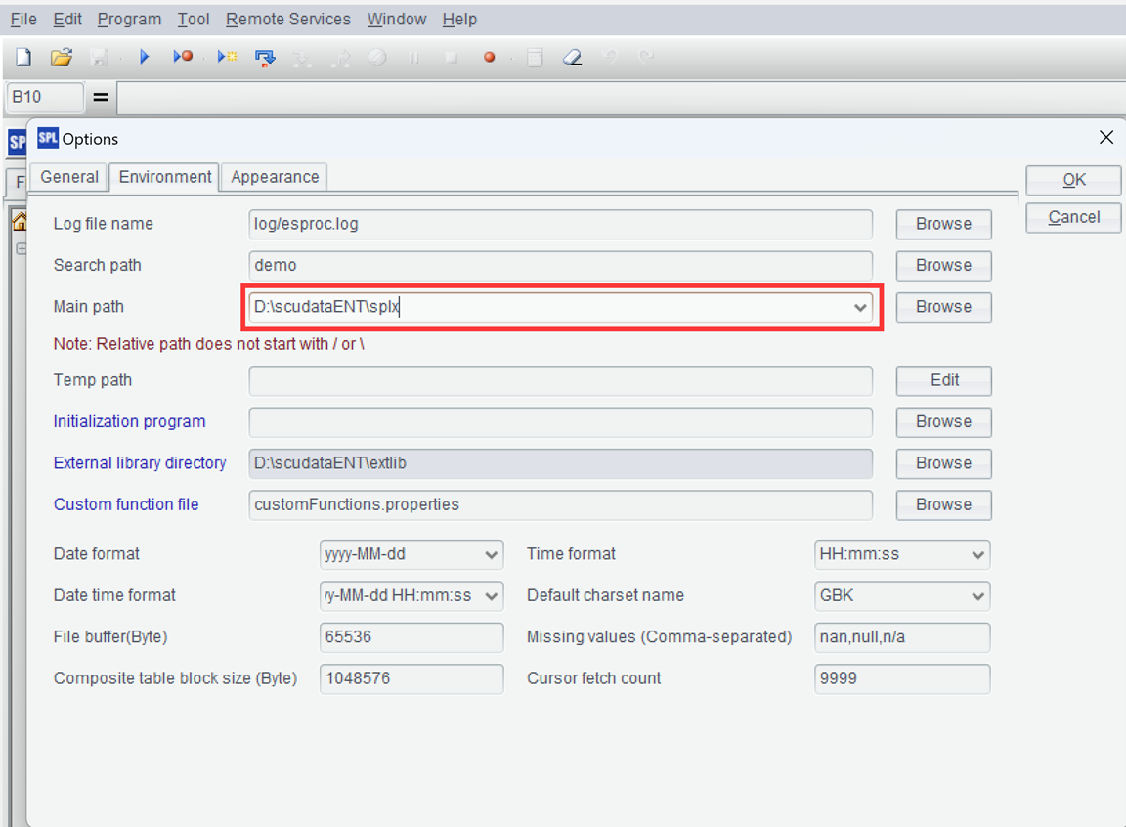The image size is (1126, 827).
Task: Click the Edit button for Temp path
Action: click(943, 380)
